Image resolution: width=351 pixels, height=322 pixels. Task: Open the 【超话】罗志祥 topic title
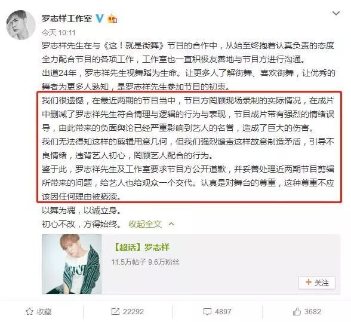[x=141, y=247]
